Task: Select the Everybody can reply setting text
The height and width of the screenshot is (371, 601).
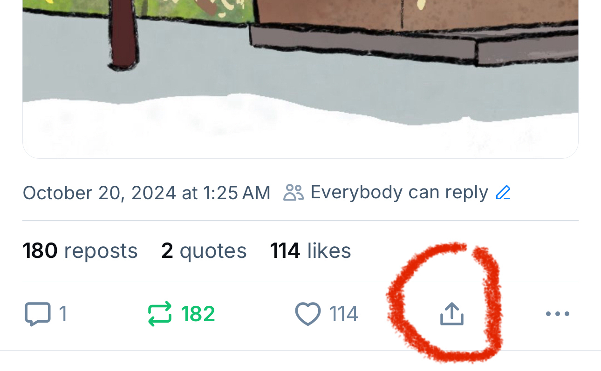Action: coord(399,192)
